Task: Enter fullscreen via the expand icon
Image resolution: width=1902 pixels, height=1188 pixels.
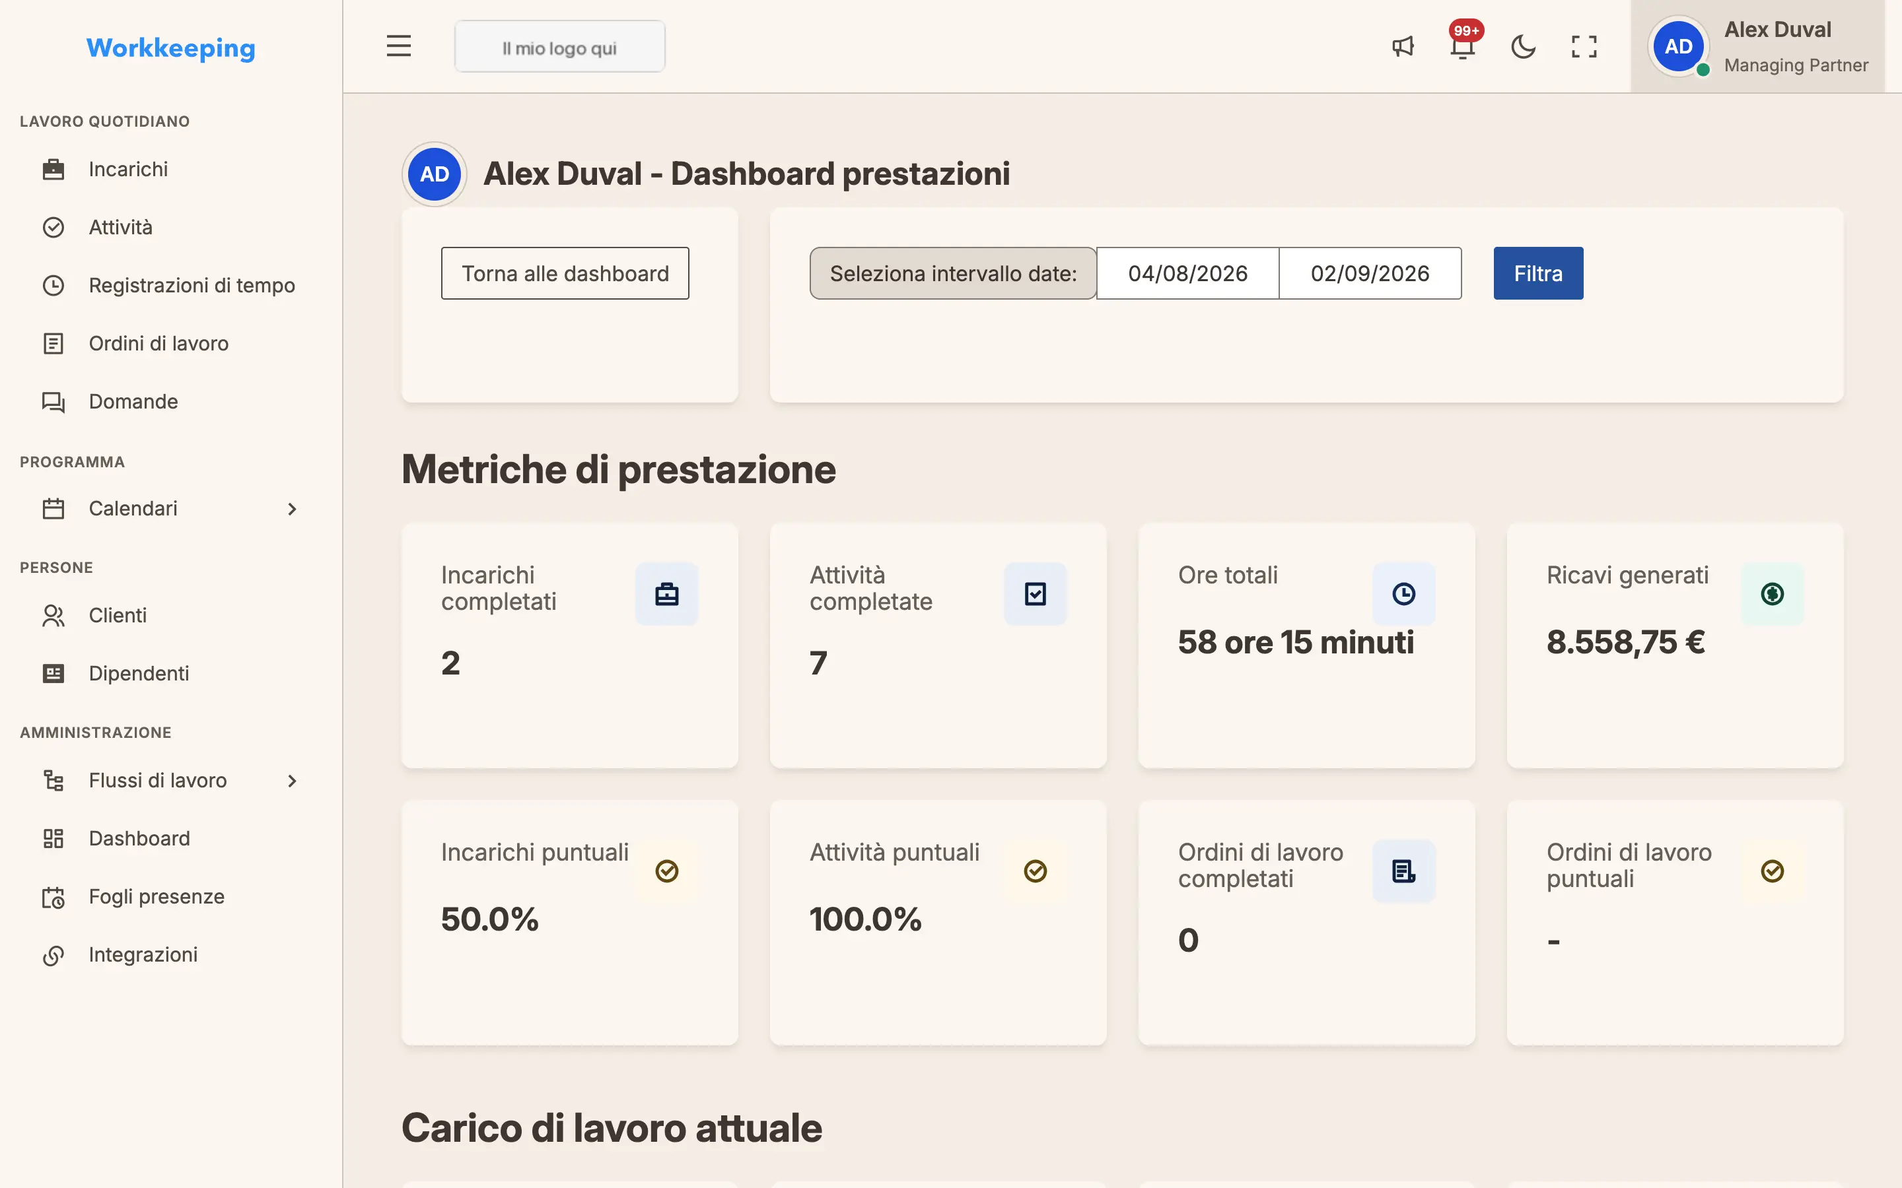Action: [1584, 46]
